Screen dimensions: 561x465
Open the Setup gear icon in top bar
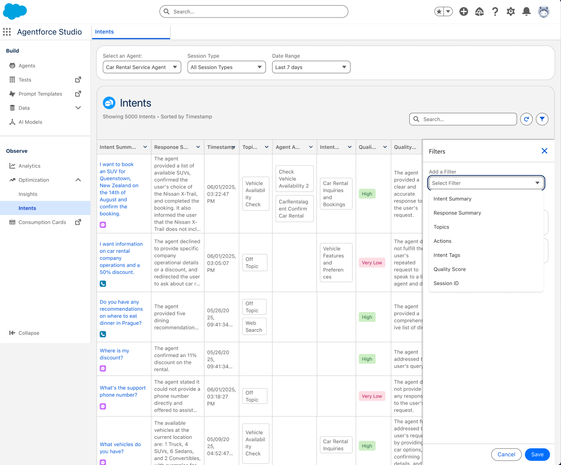pos(511,11)
